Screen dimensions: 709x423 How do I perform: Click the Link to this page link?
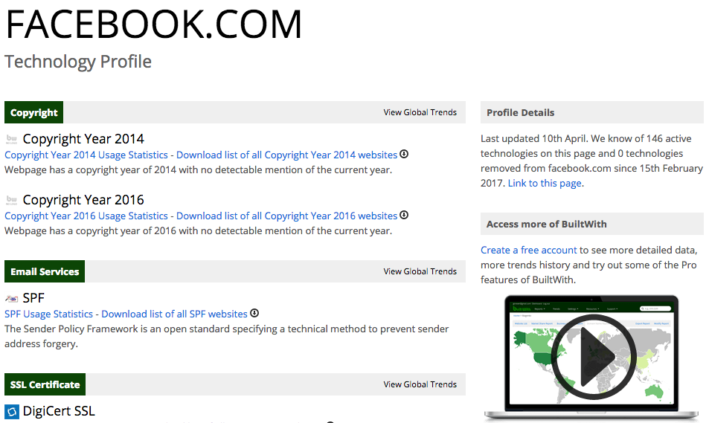coord(545,183)
